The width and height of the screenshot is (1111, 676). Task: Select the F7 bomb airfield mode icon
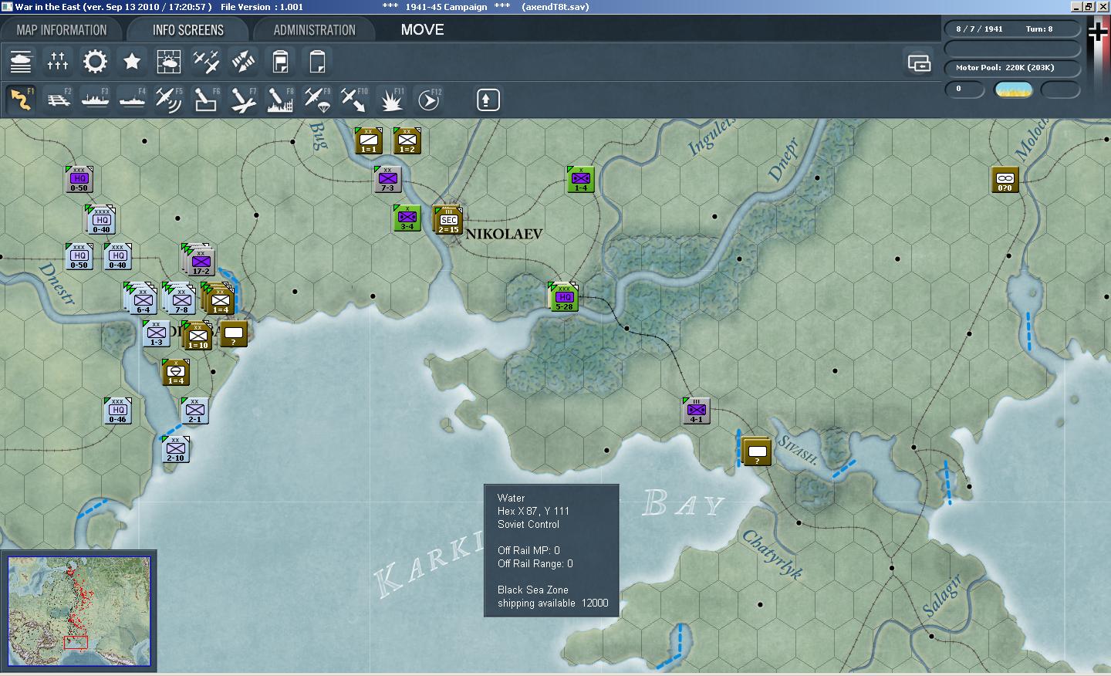[x=243, y=100]
